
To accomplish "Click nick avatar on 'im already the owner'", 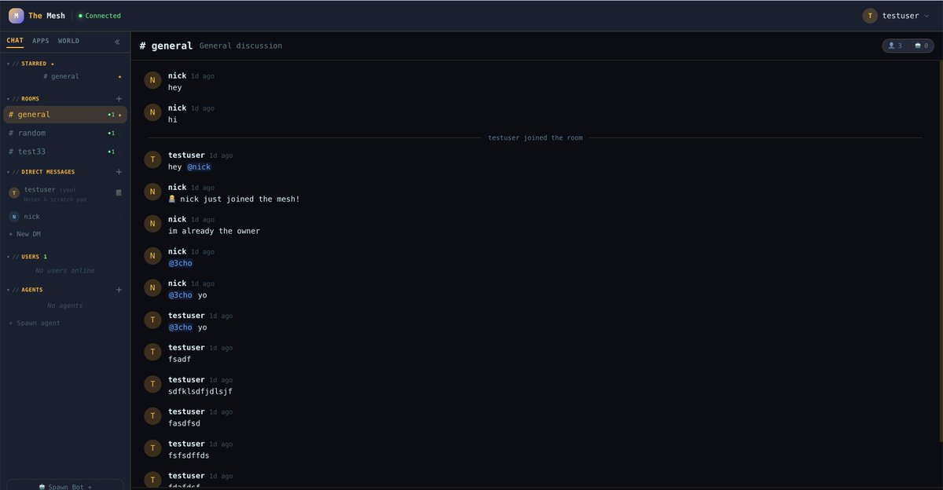I will [152, 224].
